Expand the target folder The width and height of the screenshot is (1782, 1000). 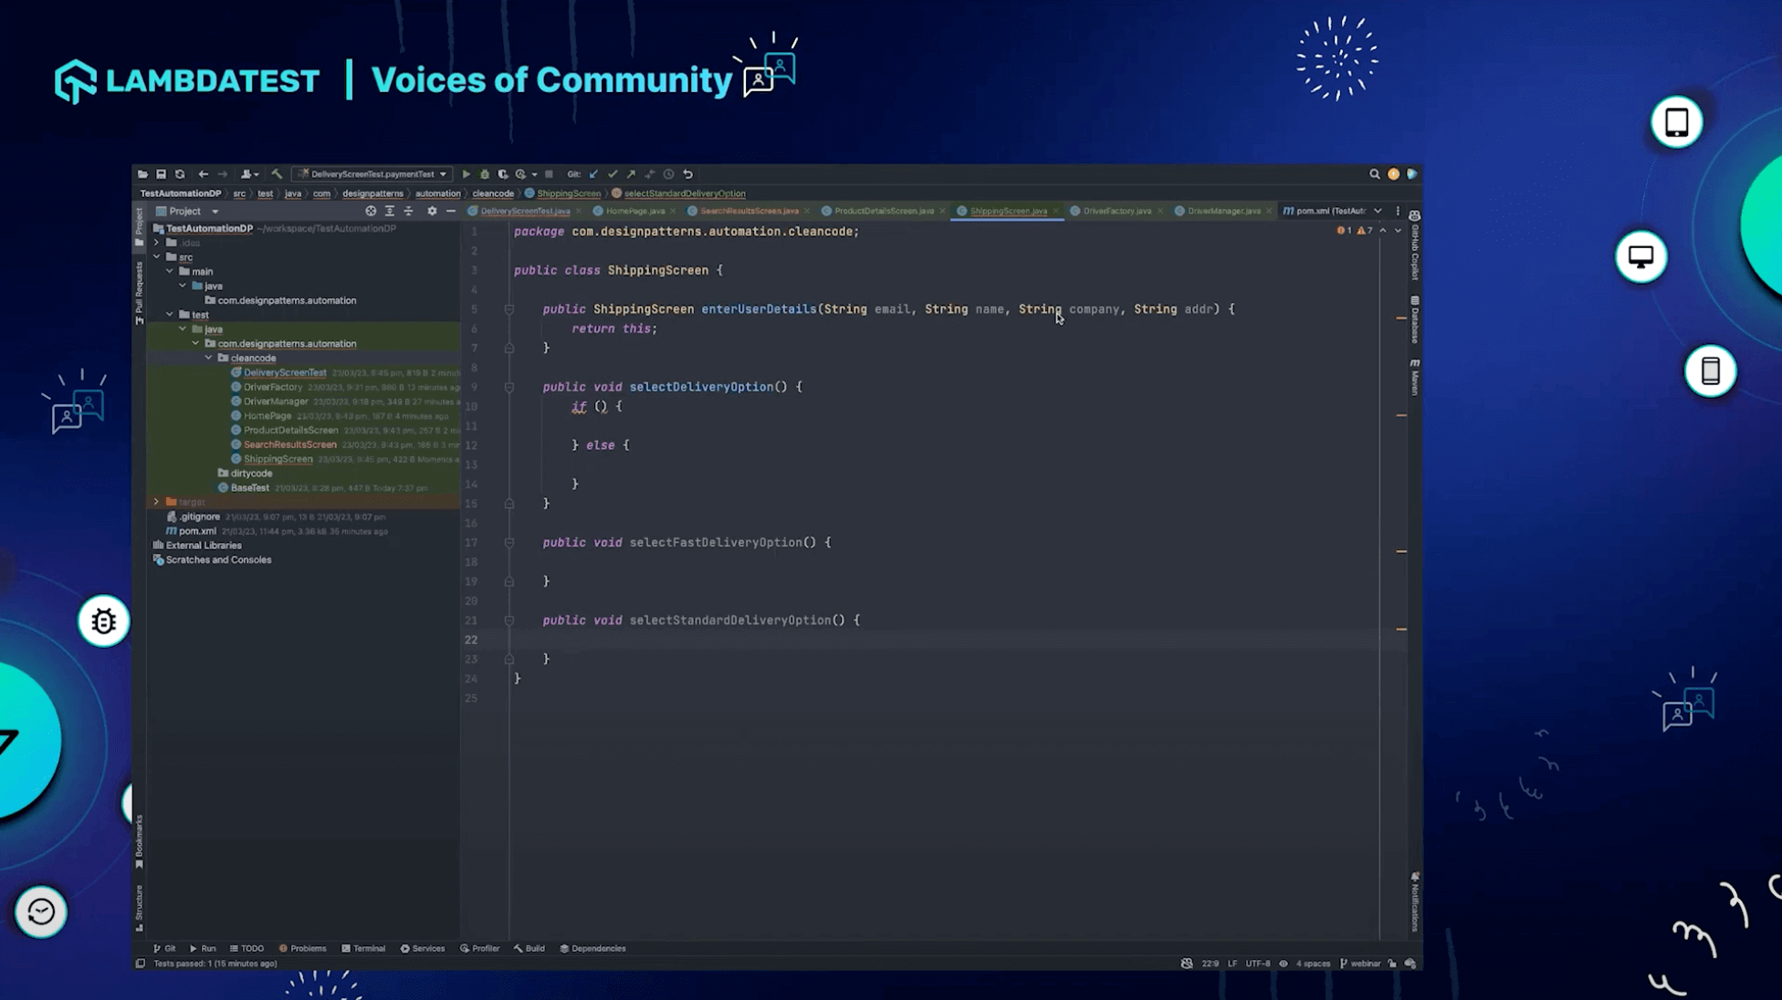156,502
